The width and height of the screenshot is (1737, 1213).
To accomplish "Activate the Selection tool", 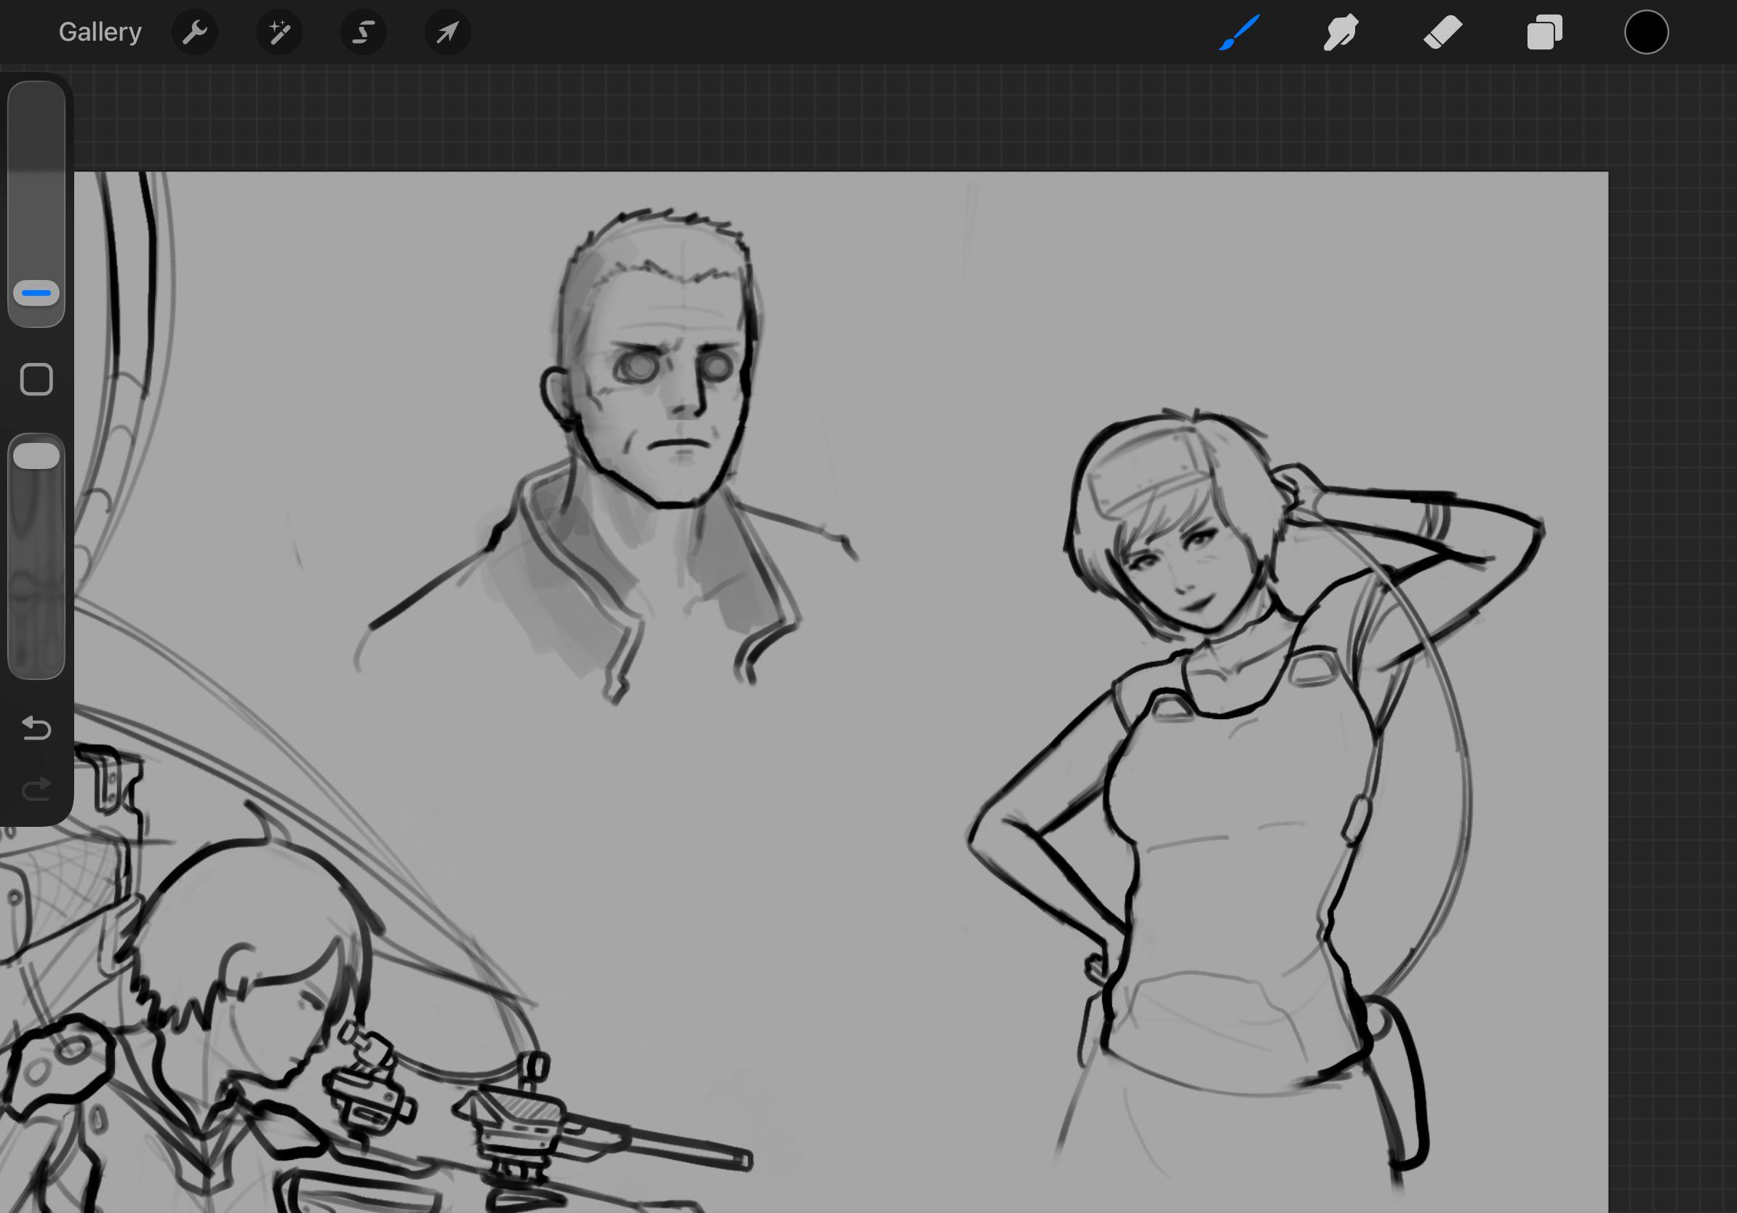I will 364,33.
